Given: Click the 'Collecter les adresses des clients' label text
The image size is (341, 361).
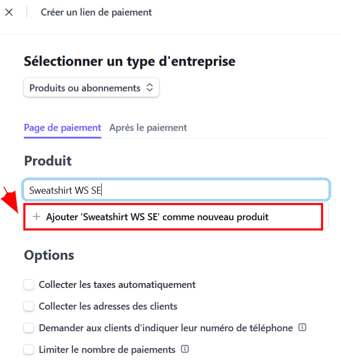Looking at the screenshot, I should pos(108,306).
